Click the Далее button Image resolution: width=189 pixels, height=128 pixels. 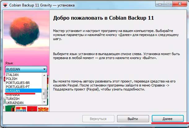(168, 119)
